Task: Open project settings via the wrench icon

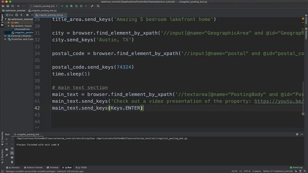Action: tap(92, 6)
